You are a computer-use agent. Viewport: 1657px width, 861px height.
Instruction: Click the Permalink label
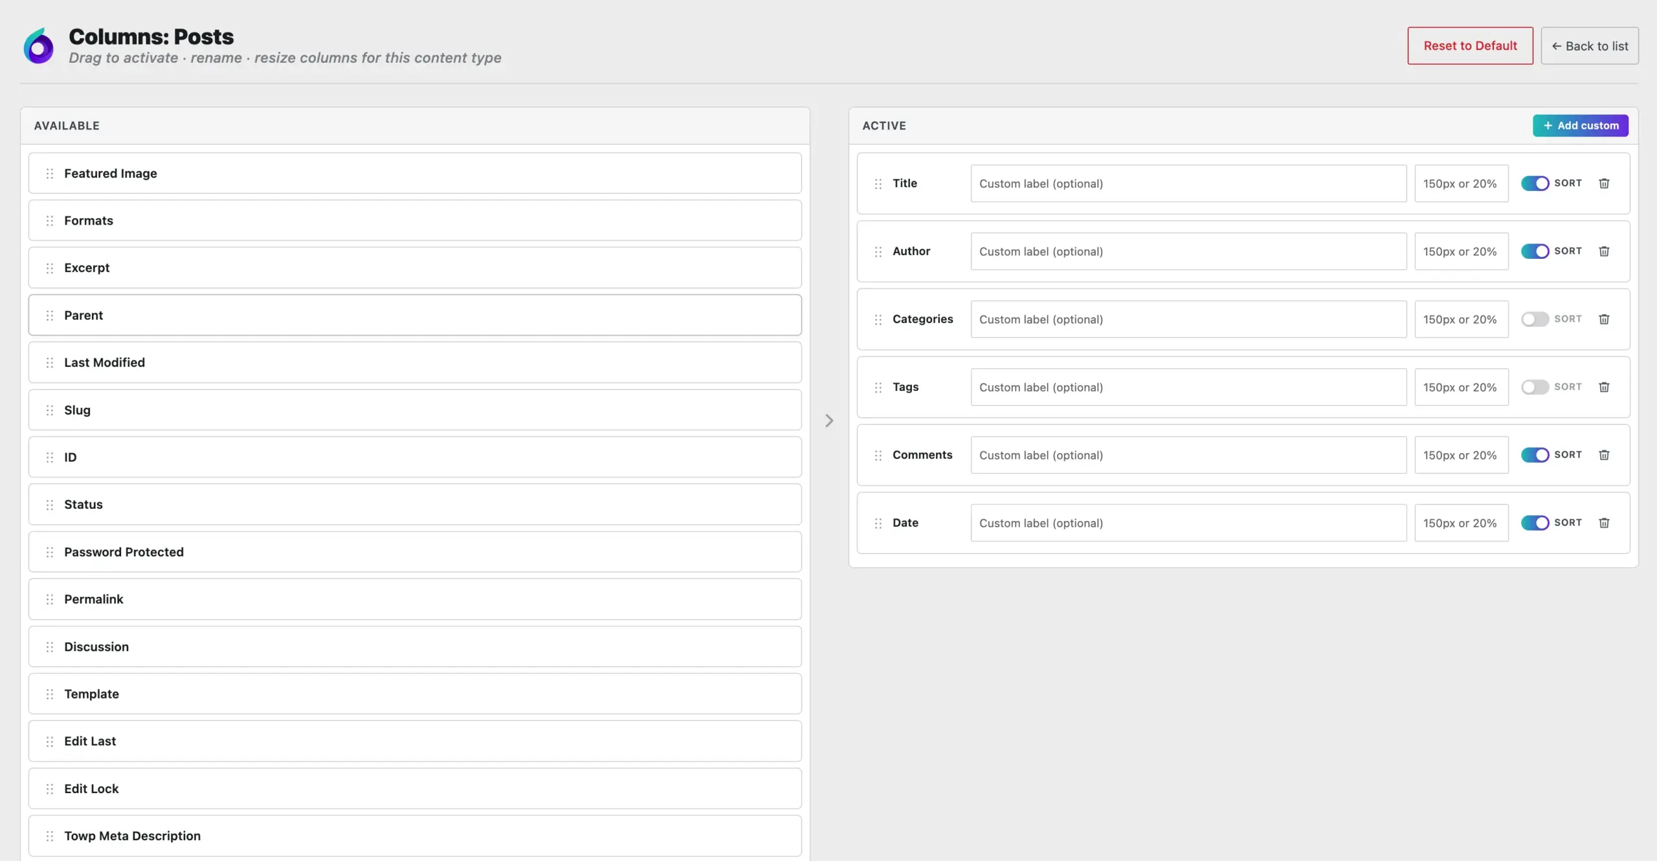pyautogui.click(x=93, y=599)
